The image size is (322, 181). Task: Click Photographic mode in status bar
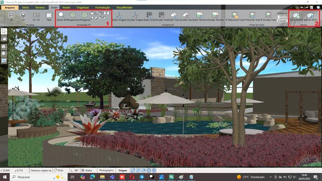point(107,170)
